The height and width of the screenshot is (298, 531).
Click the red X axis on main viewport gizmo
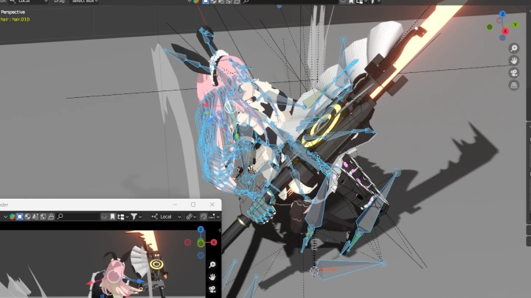pyautogui.click(x=505, y=31)
